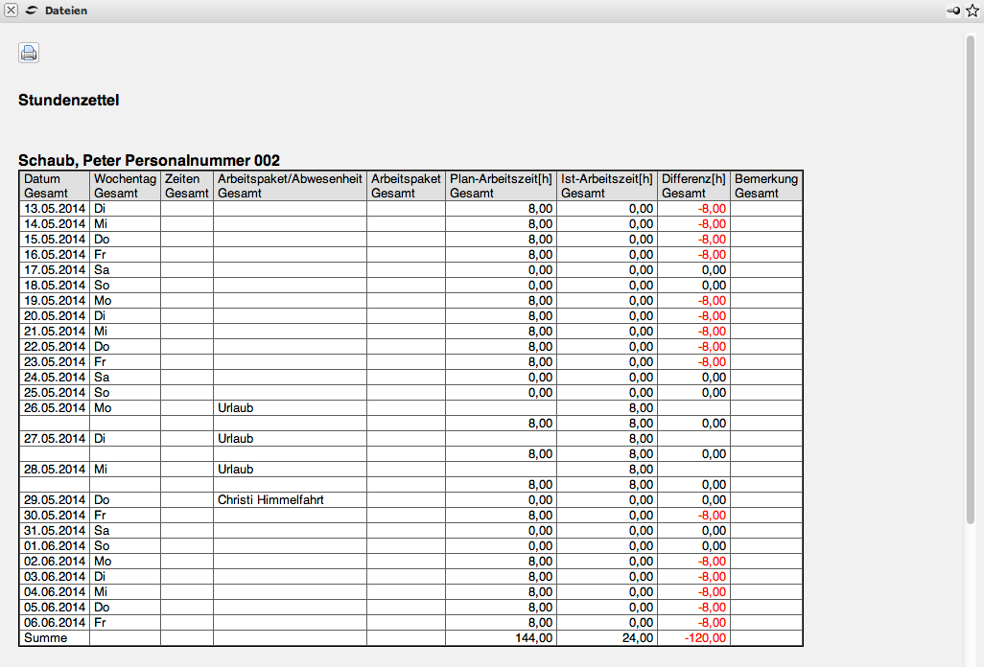Click the printer icon to print timesheet
Image resolution: width=984 pixels, height=667 pixels.
tap(29, 54)
